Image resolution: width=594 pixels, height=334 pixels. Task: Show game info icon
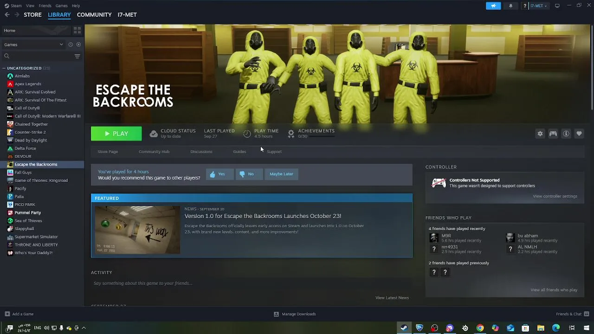tap(566, 134)
